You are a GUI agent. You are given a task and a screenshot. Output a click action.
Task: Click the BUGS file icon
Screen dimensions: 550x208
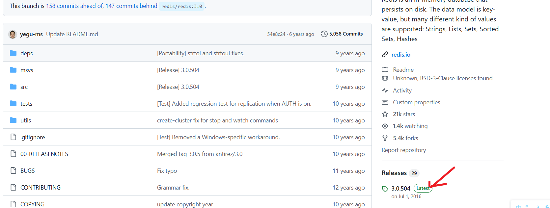[x=13, y=170]
